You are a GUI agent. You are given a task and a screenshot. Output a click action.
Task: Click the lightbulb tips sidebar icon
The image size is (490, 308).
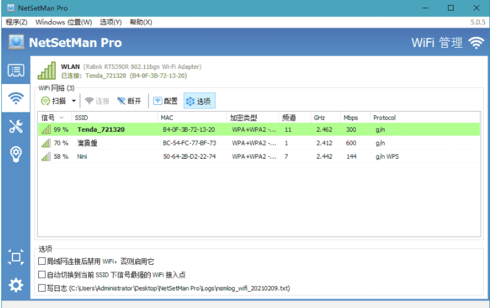pos(16,154)
